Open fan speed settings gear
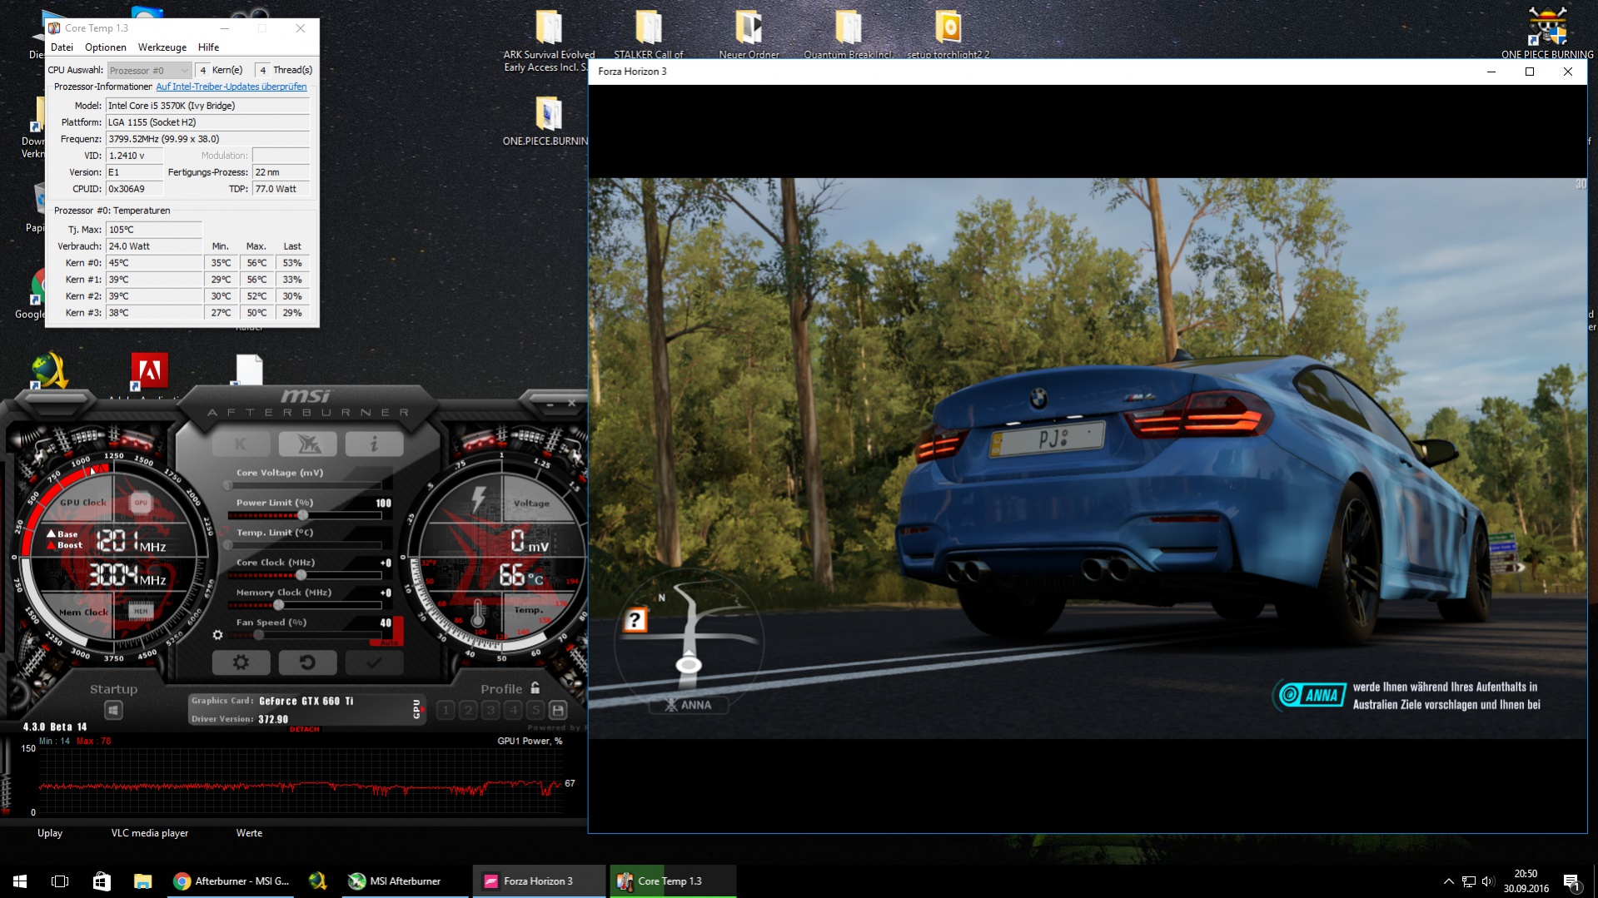The width and height of the screenshot is (1598, 898). click(217, 635)
